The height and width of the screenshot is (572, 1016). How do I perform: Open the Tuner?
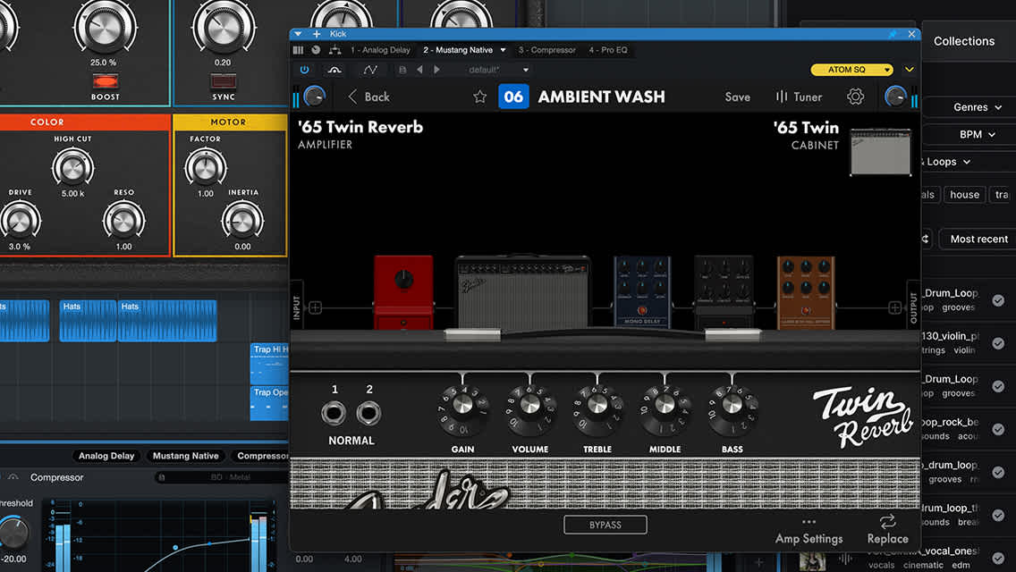(799, 97)
